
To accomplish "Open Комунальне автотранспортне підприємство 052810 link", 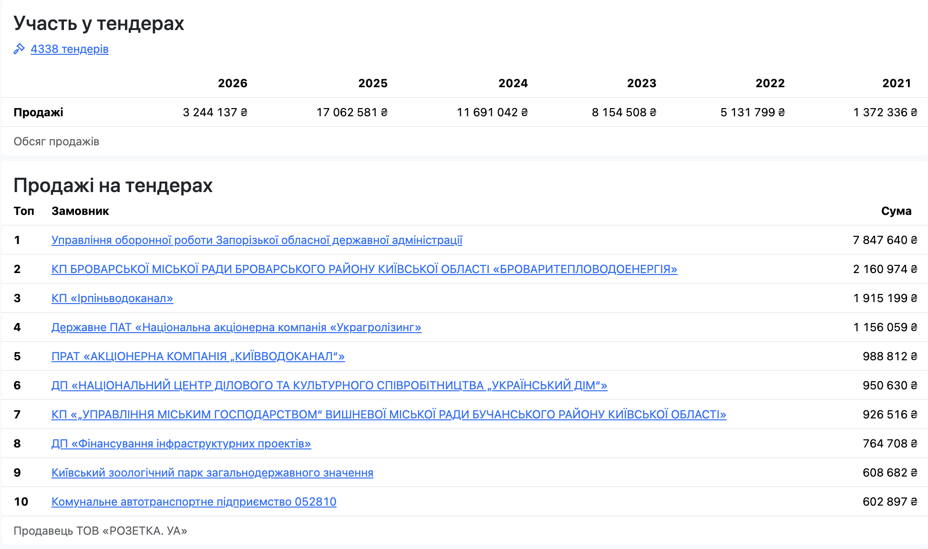I will 194,502.
